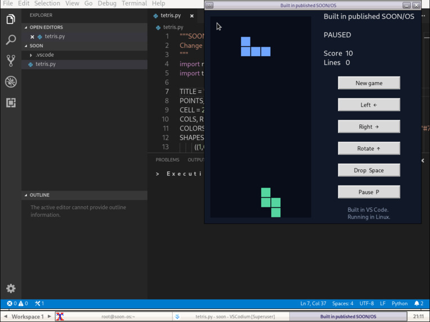The image size is (430, 322).
Task: Open the Search view in activity bar
Action: coord(11,40)
